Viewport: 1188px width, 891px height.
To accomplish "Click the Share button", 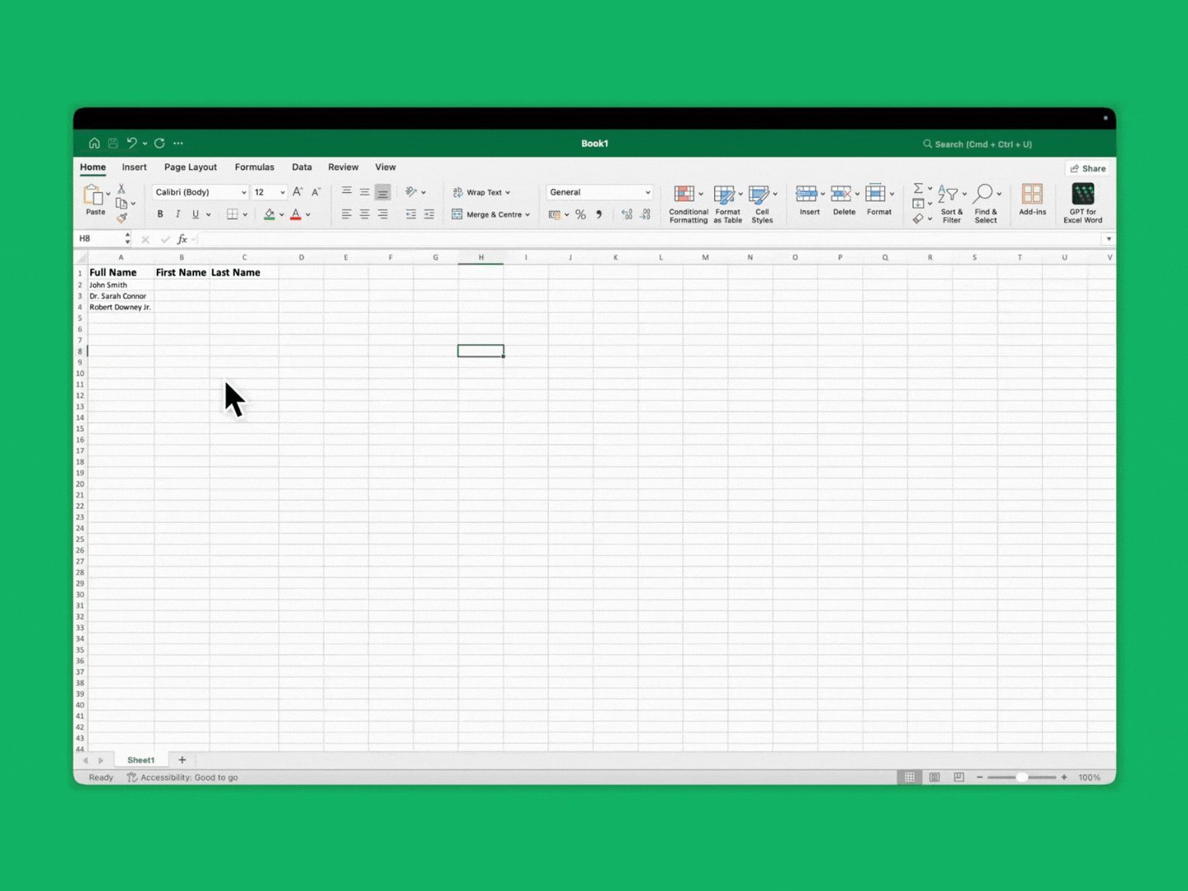I will 1088,168.
